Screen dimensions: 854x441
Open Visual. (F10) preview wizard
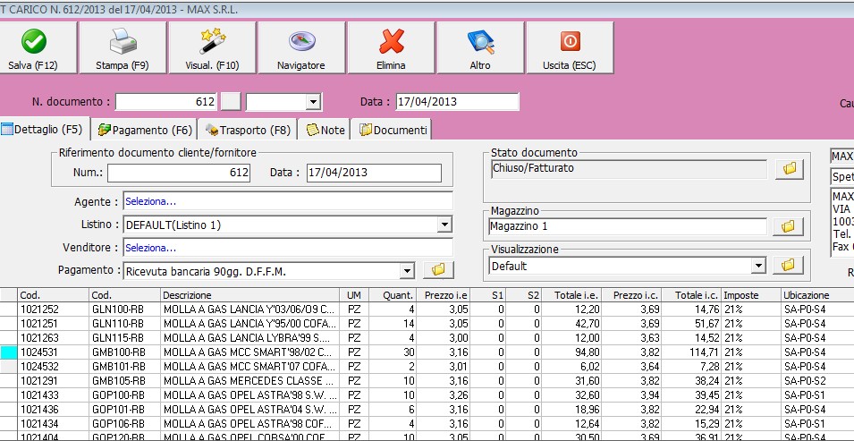tap(212, 48)
